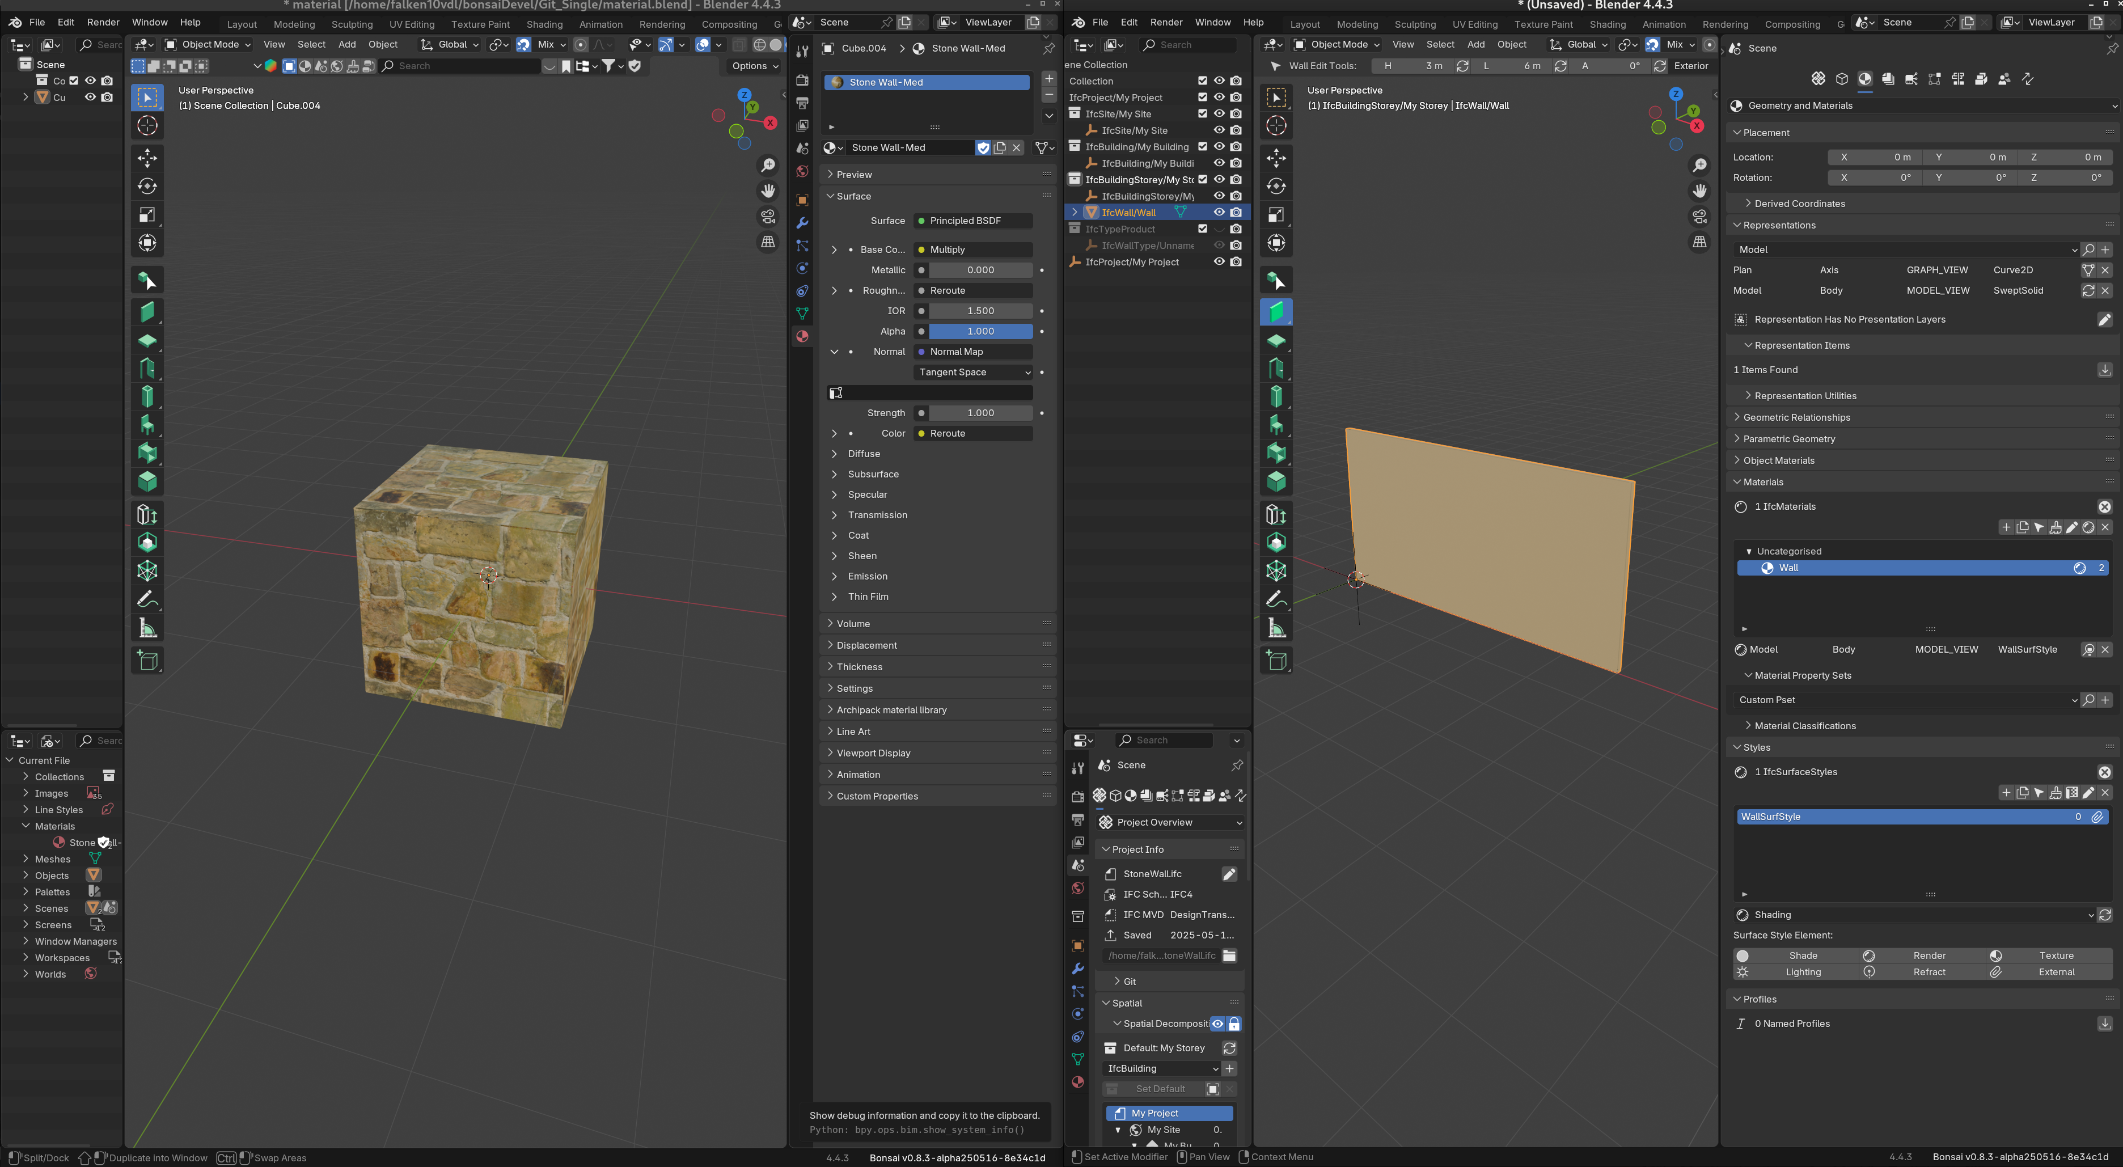Click download icon beside 1 Items Found

pos(2104,370)
